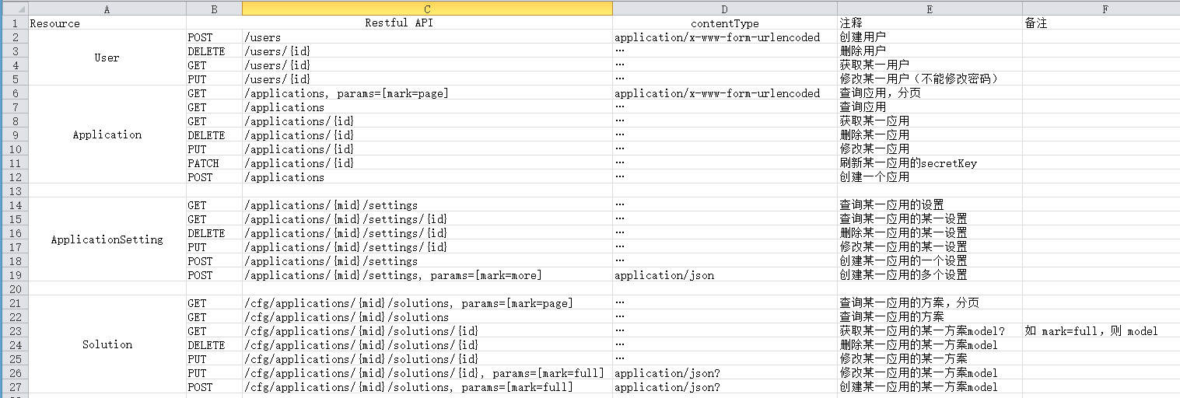Click the '创建用户' comment cell
Viewport: 1180px width, 398px height.
click(x=930, y=37)
